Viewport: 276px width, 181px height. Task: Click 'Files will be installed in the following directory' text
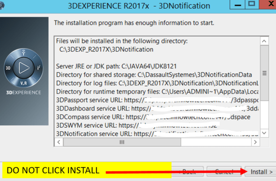coord(122,41)
